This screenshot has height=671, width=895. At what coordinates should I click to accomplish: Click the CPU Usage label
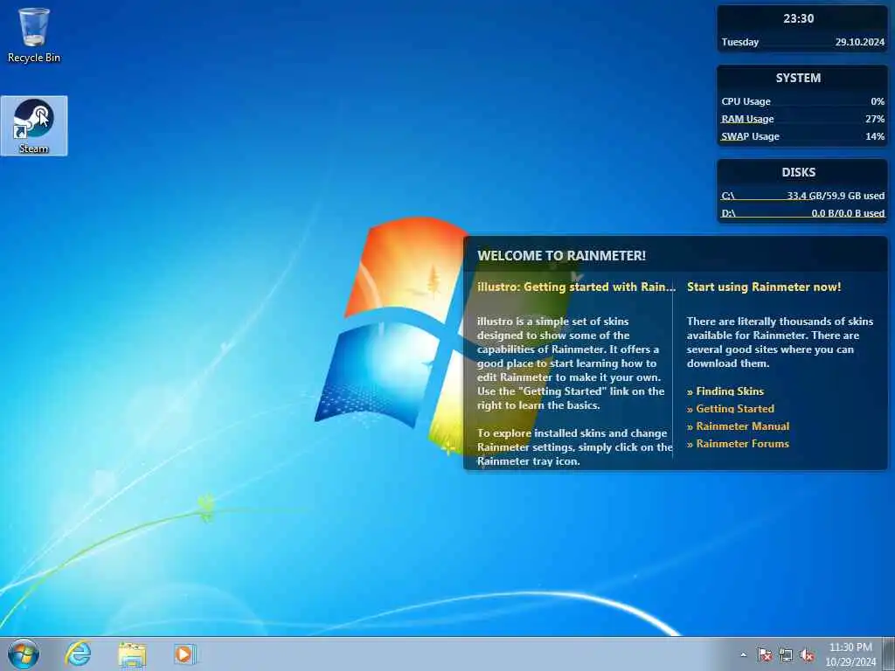(x=746, y=101)
